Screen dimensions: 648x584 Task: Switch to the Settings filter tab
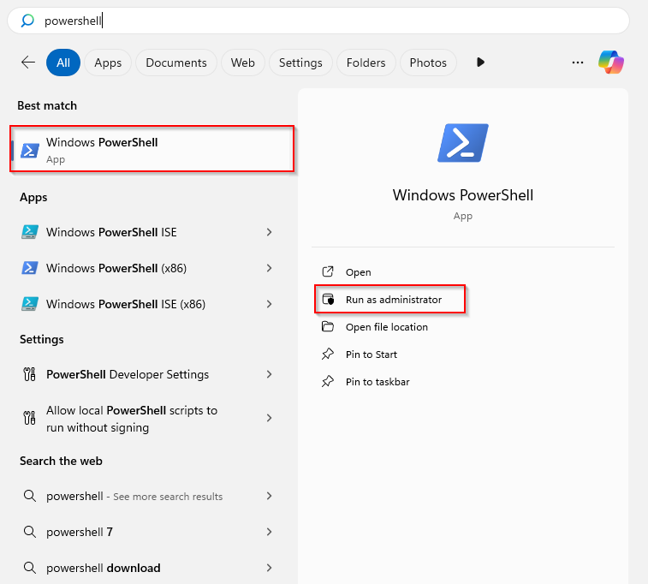click(300, 63)
